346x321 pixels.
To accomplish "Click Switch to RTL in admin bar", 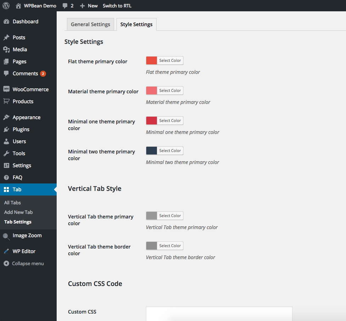I will click(117, 6).
